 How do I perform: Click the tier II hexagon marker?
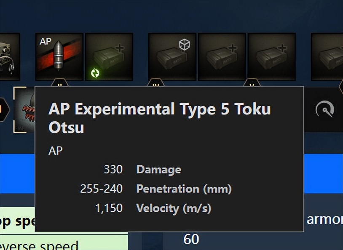click(59, 83)
